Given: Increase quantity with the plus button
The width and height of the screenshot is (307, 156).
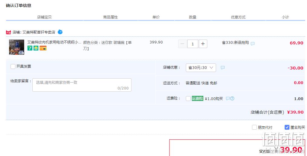Looking at the screenshot, I should pyautogui.click(x=203, y=44).
